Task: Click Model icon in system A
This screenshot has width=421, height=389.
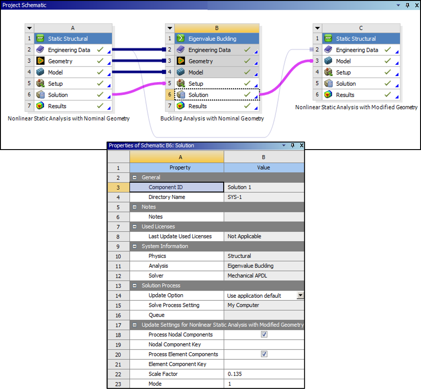Action: tap(40, 72)
